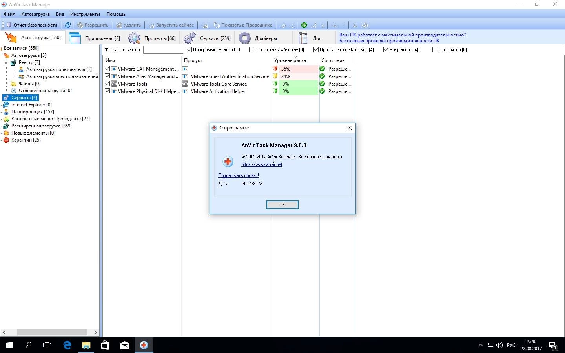Select Контекстные меню Проводника [27]
This screenshot has height=353, width=565.
click(51, 119)
